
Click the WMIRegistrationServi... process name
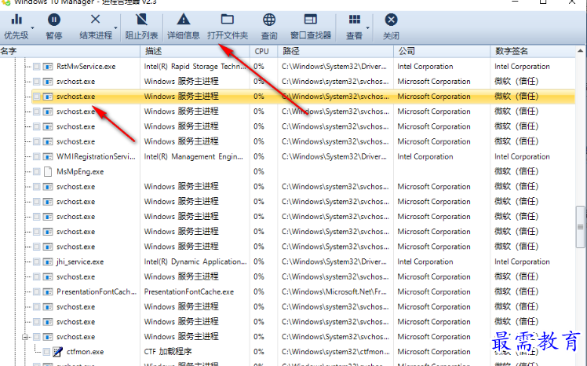[x=96, y=156]
